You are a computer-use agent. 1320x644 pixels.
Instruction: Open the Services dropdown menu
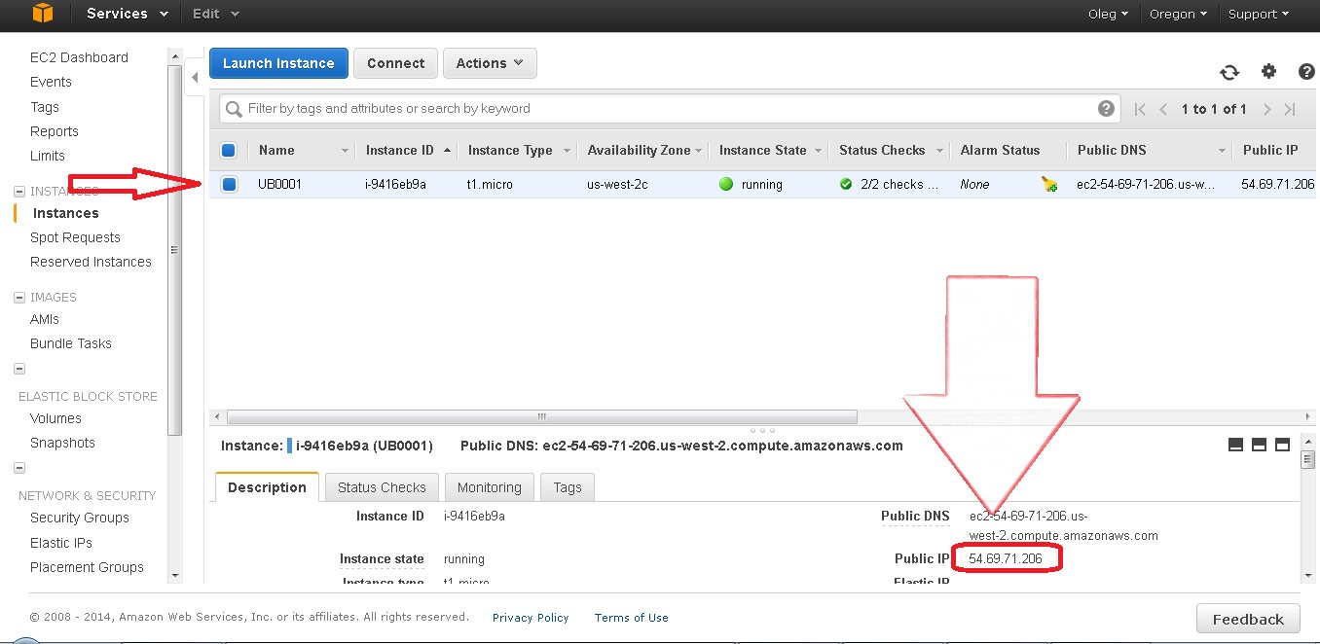tap(127, 14)
